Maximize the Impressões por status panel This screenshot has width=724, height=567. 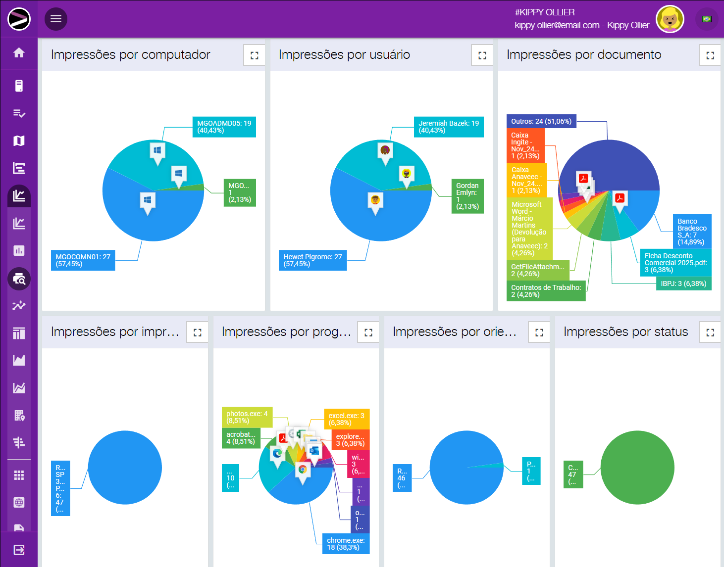tap(710, 332)
